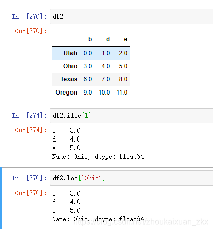213x231 pixels.
Task: Click column header b in the table
Action: click(x=90, y=39)
